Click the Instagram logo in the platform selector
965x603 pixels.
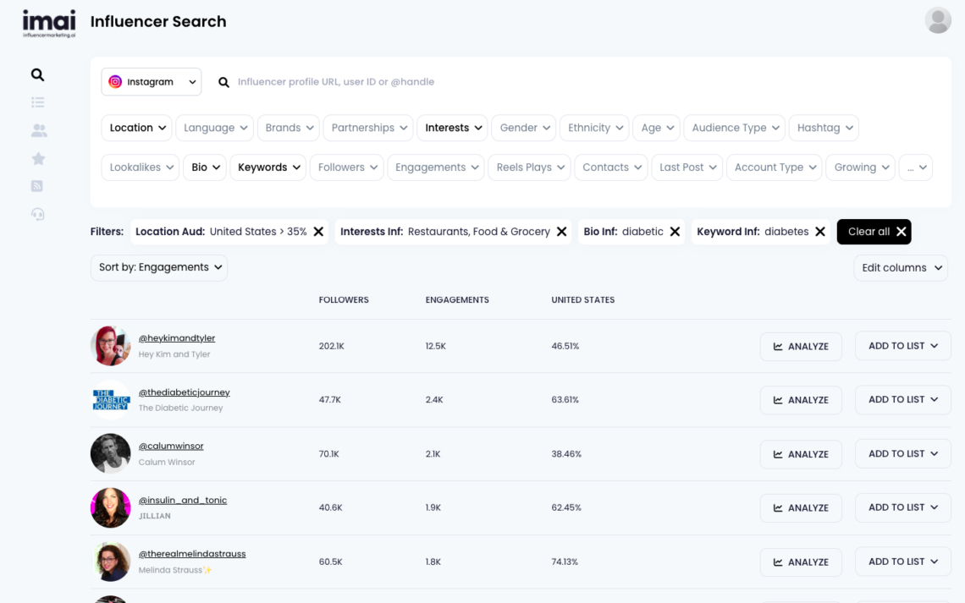115,81
